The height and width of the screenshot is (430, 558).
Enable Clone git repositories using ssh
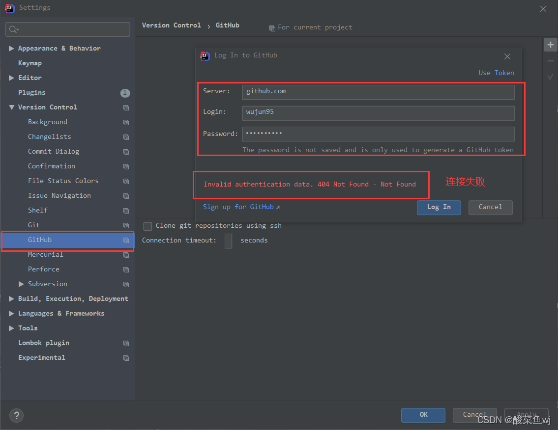point(147,226)
